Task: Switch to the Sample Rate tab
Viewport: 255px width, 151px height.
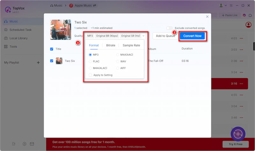Action: [x=131, y=45]
